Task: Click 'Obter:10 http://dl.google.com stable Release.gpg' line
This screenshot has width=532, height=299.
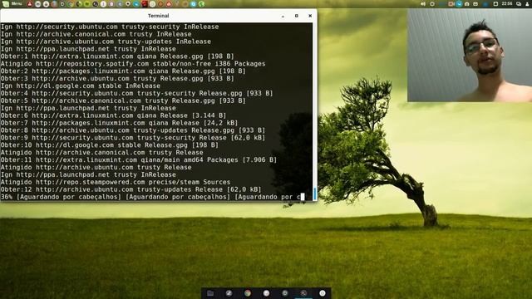Action: (x=110, y=145)
